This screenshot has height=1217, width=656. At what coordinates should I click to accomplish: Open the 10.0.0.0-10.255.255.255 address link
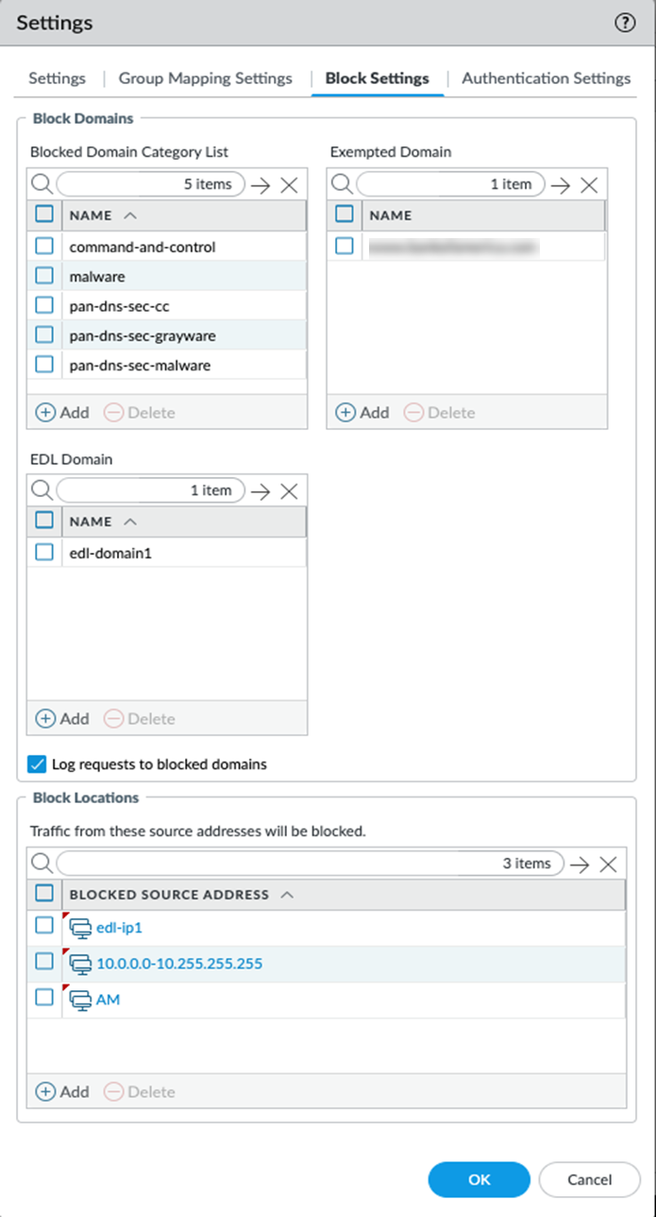179,964
